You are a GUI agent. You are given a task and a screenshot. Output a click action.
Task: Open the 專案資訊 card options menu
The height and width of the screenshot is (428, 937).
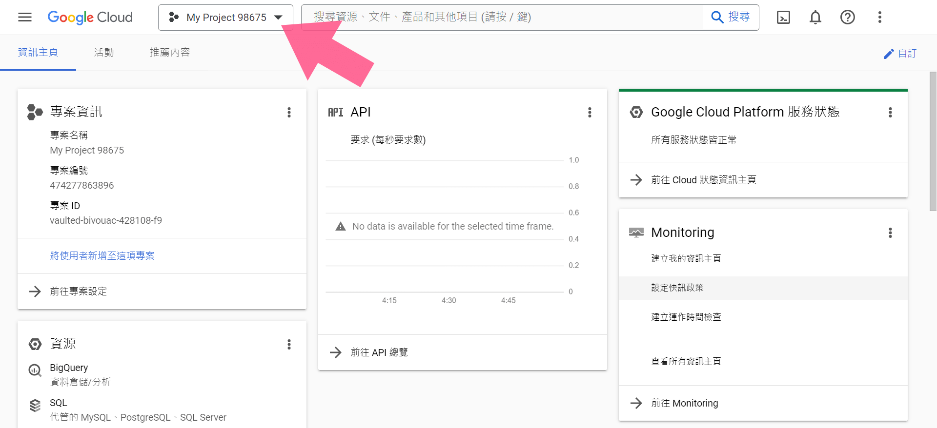(x=289, y=113)
